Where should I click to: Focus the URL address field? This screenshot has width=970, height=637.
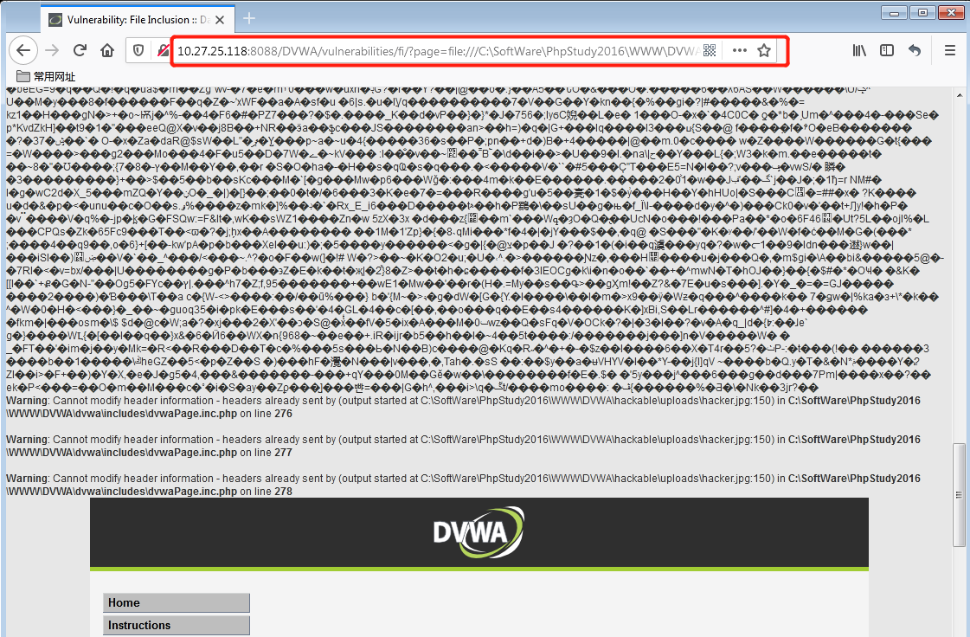[x=437, y=51]
